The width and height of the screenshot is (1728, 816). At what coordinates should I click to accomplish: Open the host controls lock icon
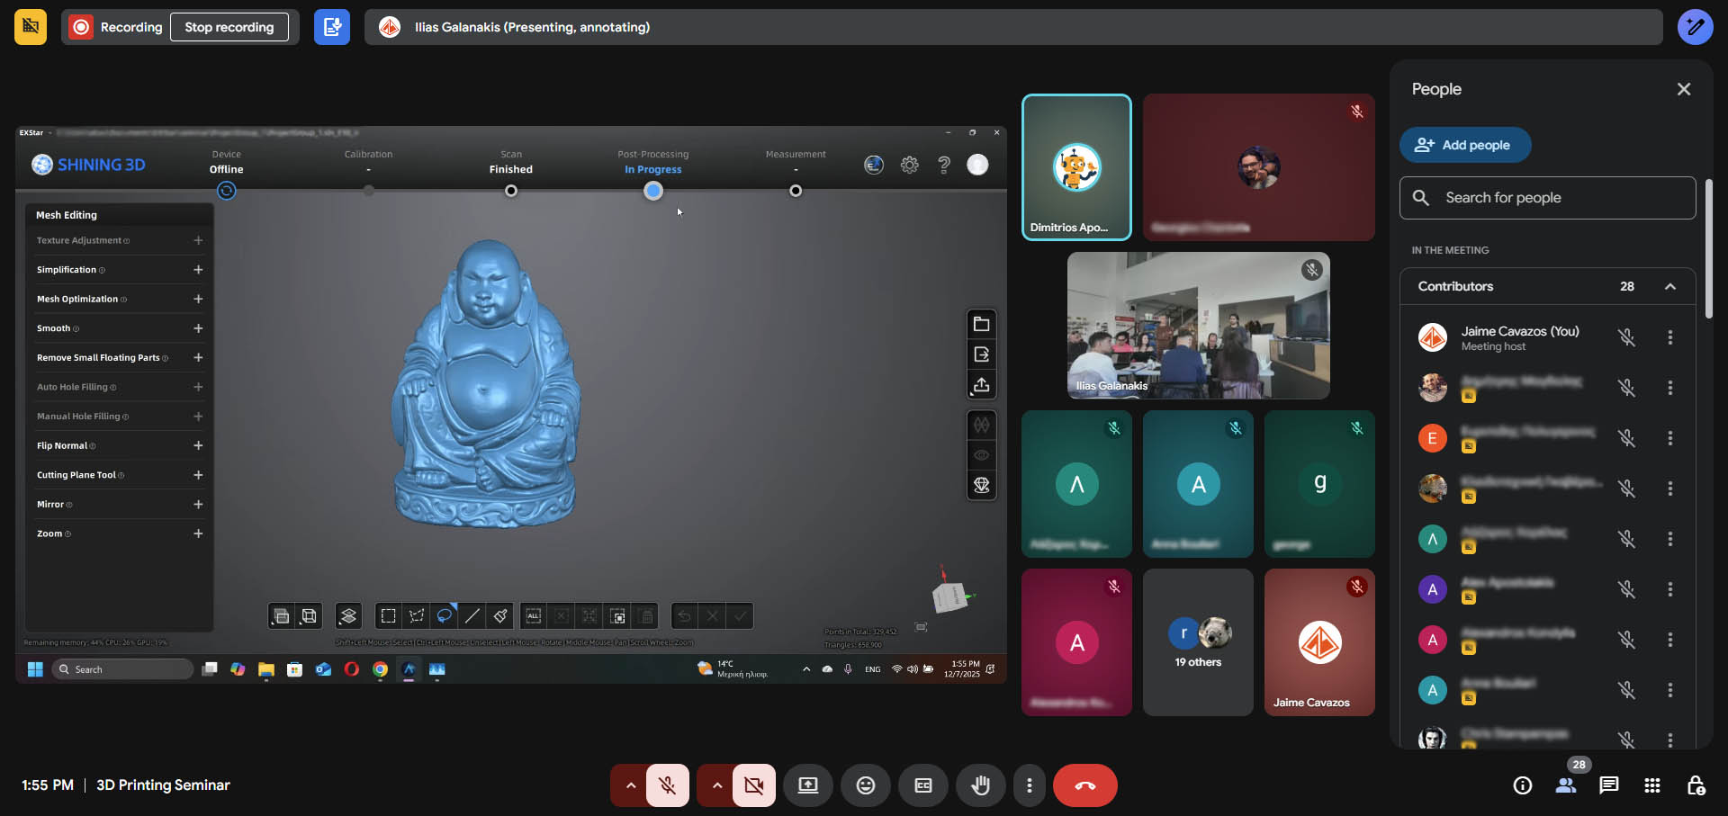(x=1696, y=785)
